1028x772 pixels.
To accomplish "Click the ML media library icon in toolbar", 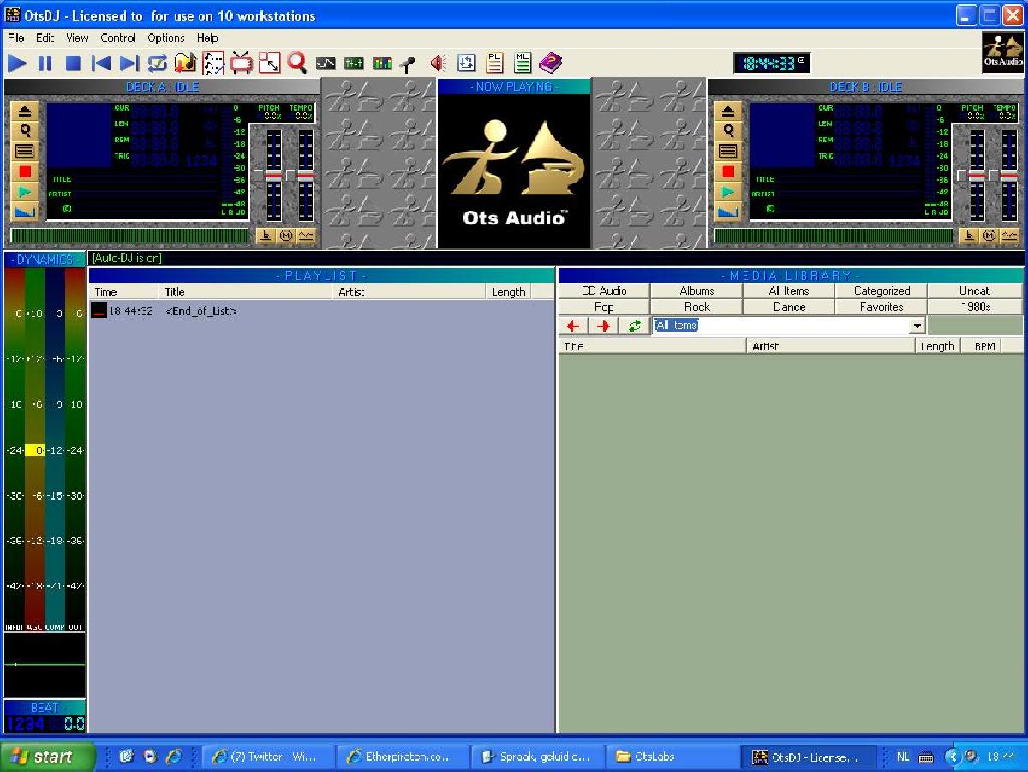I will (x=522, y=63).
